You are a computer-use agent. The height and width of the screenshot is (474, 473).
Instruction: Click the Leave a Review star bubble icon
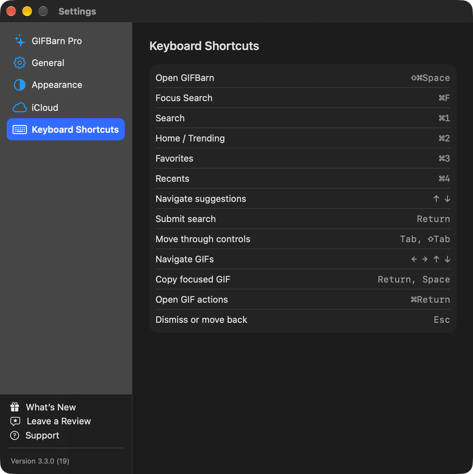point(15,421)
